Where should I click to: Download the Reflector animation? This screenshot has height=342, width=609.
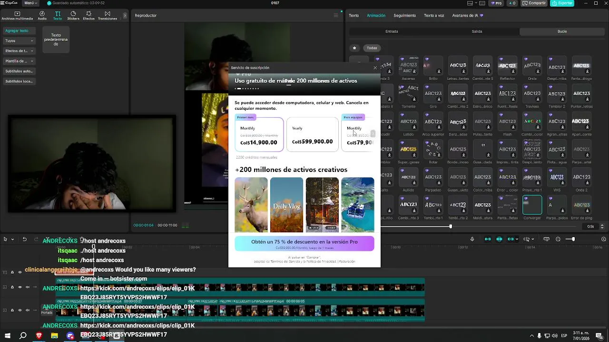click(x=513, y=72)
